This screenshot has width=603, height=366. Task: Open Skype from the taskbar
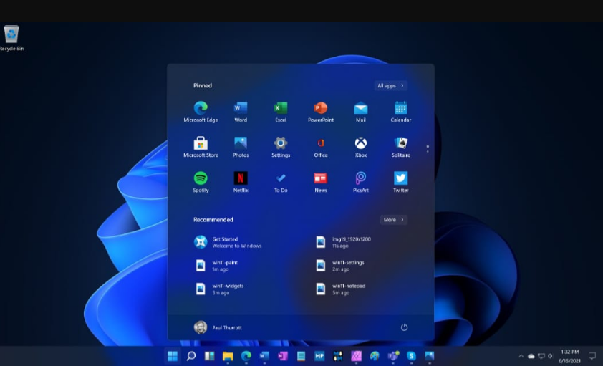pos(411,356)
